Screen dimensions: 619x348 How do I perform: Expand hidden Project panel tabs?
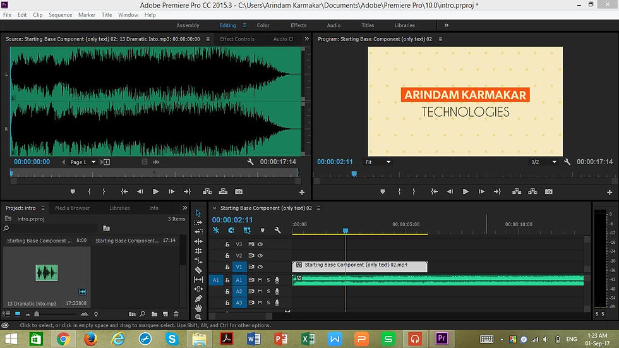coord(184,208)
